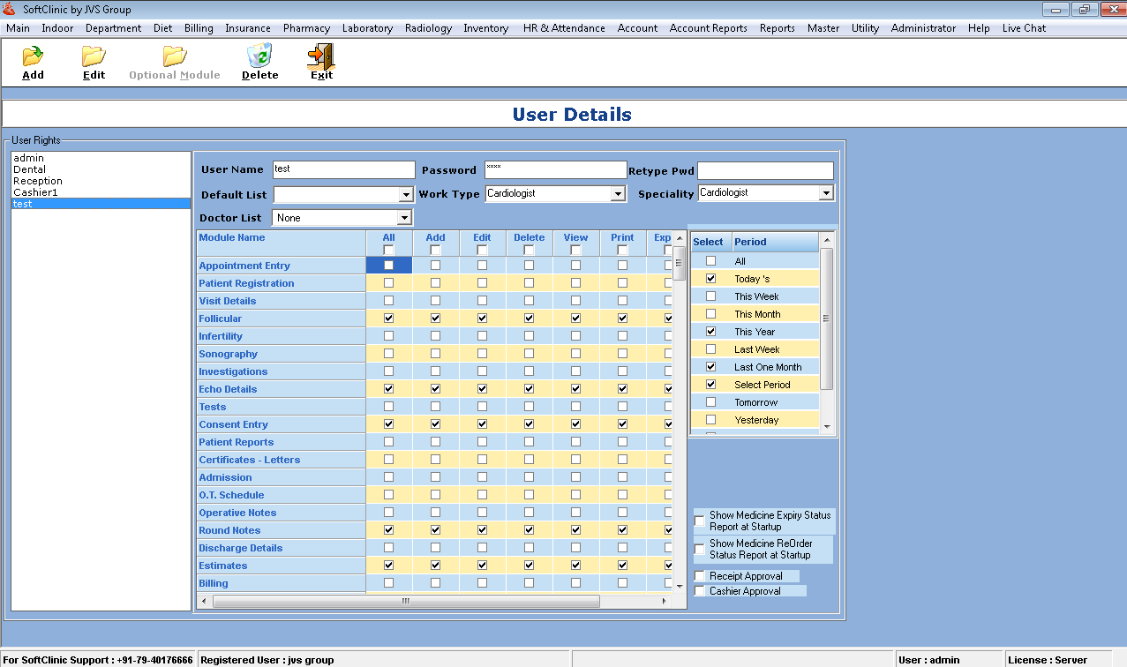
Task: Click the module grid horizontal scrollbar thumb
Action: pos(406,601)
